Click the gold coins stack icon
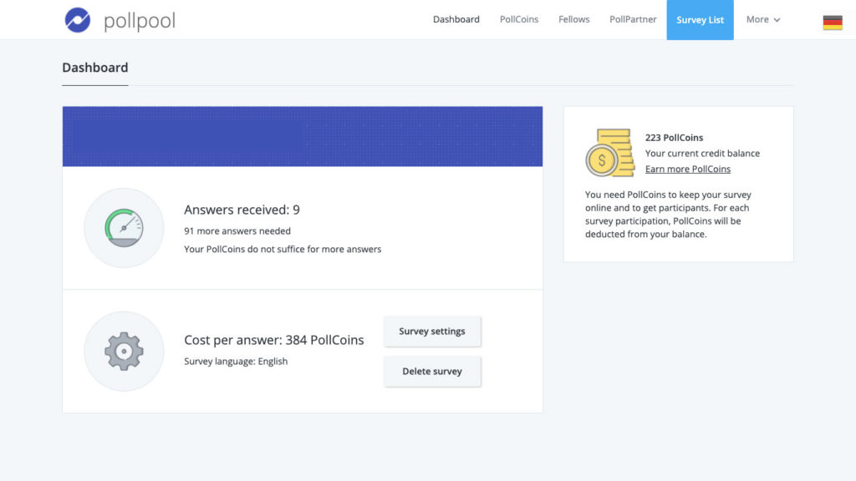The width and height of the screenshot is (856, 481). 610,153
